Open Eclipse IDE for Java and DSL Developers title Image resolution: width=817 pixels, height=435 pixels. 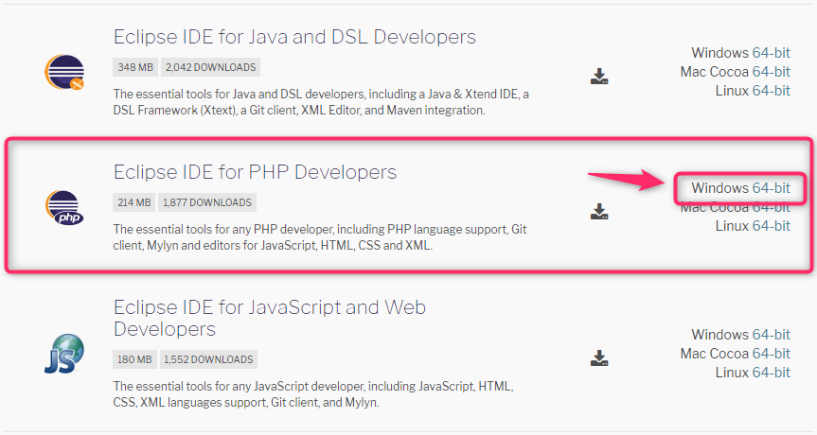(x=295, y=37)
